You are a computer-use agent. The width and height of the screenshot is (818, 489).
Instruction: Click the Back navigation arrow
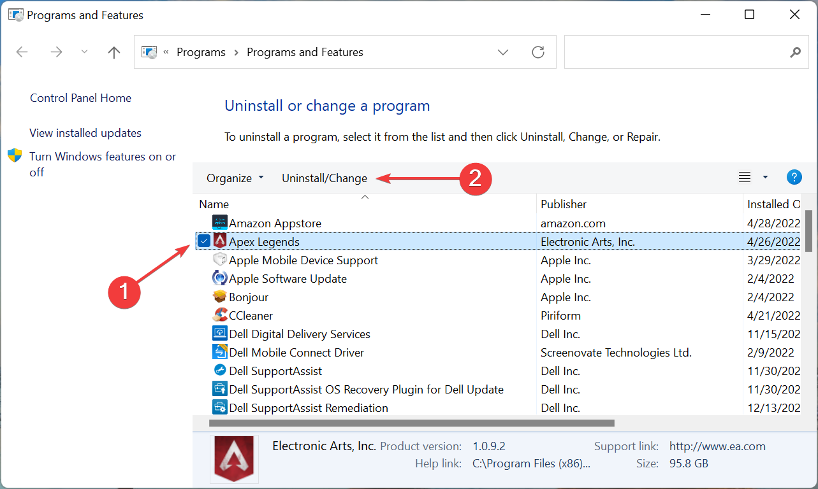(x=22, y=52)
